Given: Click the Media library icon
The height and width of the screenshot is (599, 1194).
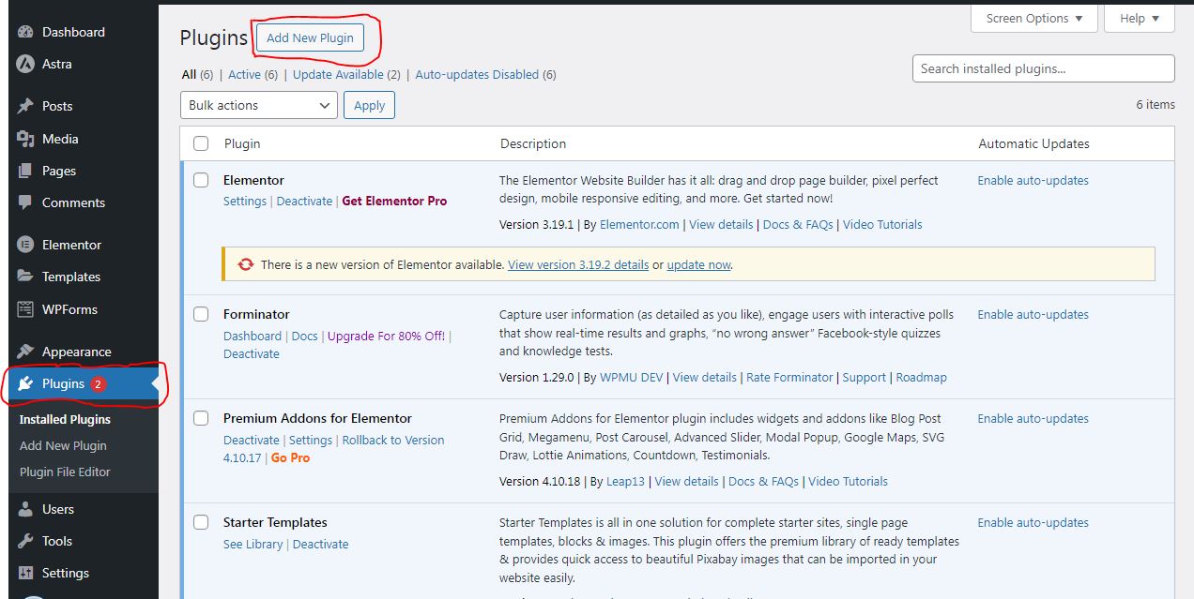Looking at the screenshot, I should [25, 139].
